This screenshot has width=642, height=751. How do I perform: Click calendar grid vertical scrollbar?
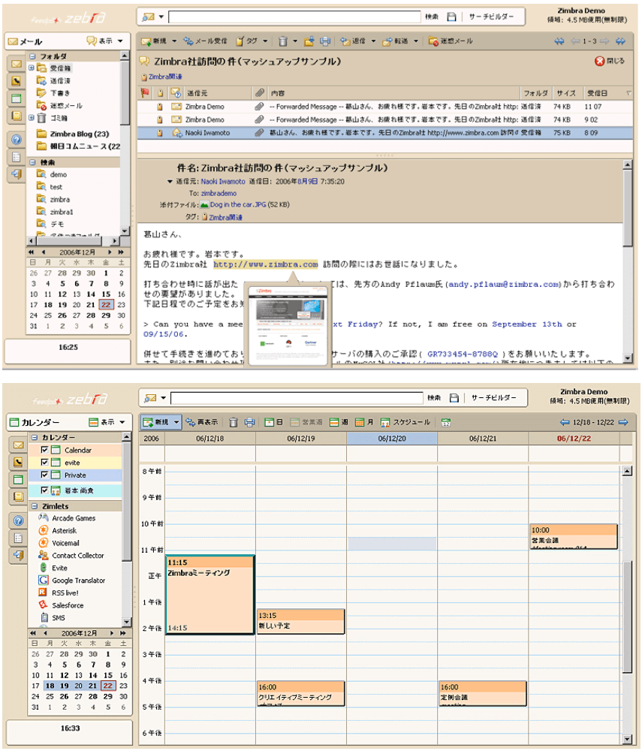click(x=627, y=618)
